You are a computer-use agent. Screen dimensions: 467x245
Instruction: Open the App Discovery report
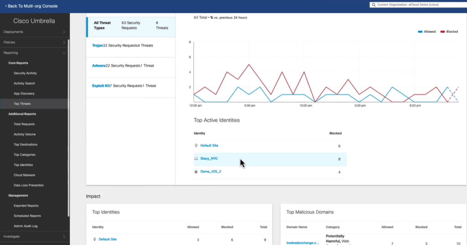pos(24,94)
